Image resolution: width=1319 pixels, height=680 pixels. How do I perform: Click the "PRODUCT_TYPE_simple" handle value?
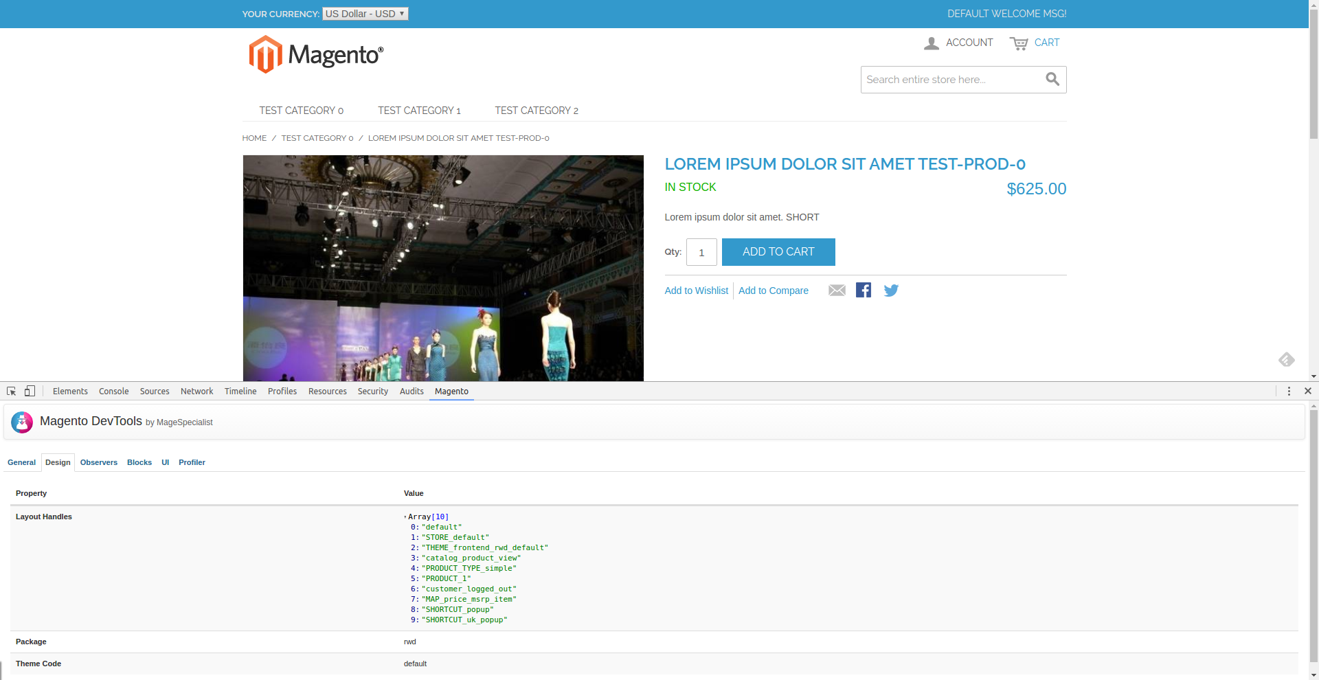click(x=469, y=568)
